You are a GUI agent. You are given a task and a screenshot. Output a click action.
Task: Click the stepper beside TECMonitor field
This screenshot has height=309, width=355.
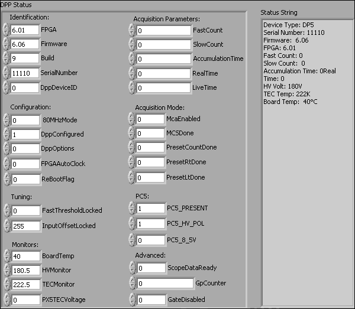pyautogui.click(x=6, y=285)
